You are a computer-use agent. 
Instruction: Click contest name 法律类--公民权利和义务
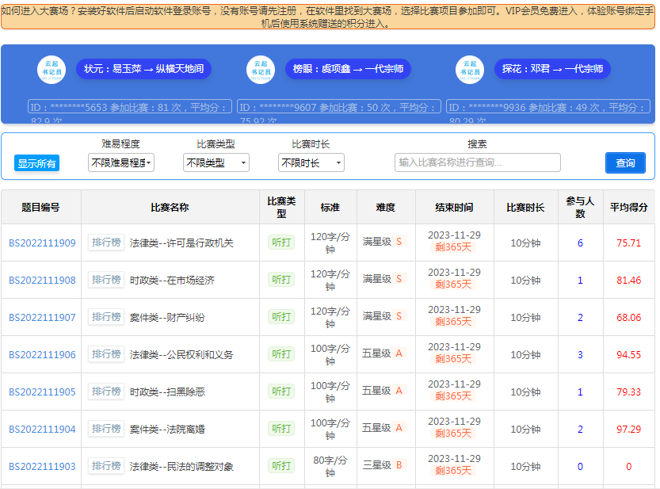(x=181, y=355)
